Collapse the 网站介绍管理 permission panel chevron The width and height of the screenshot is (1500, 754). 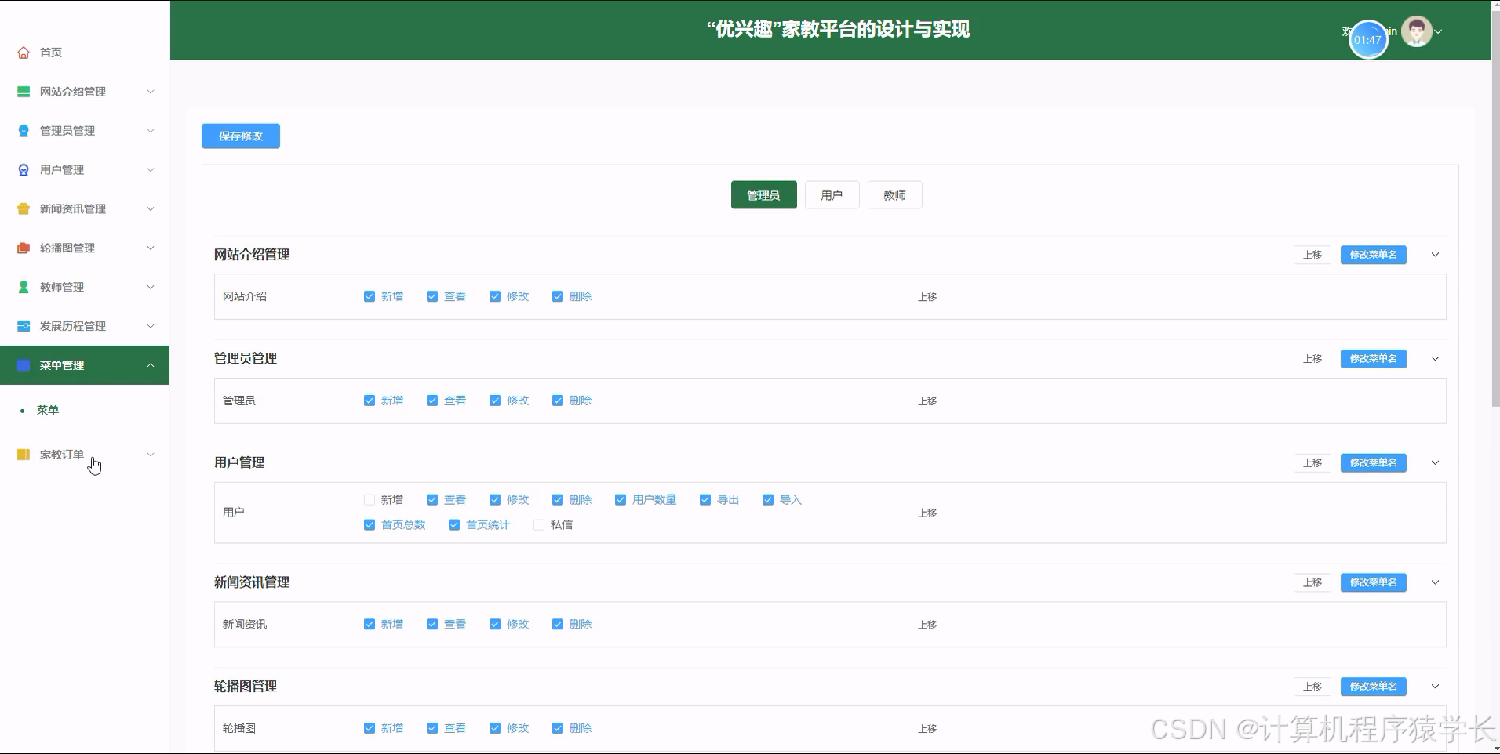pos(1435,254)
